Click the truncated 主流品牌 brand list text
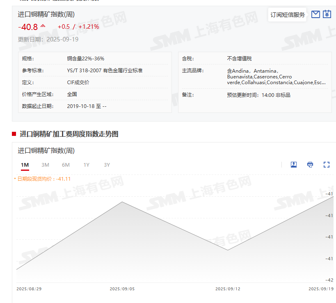 pyautogui.click(x=276, y=77)
